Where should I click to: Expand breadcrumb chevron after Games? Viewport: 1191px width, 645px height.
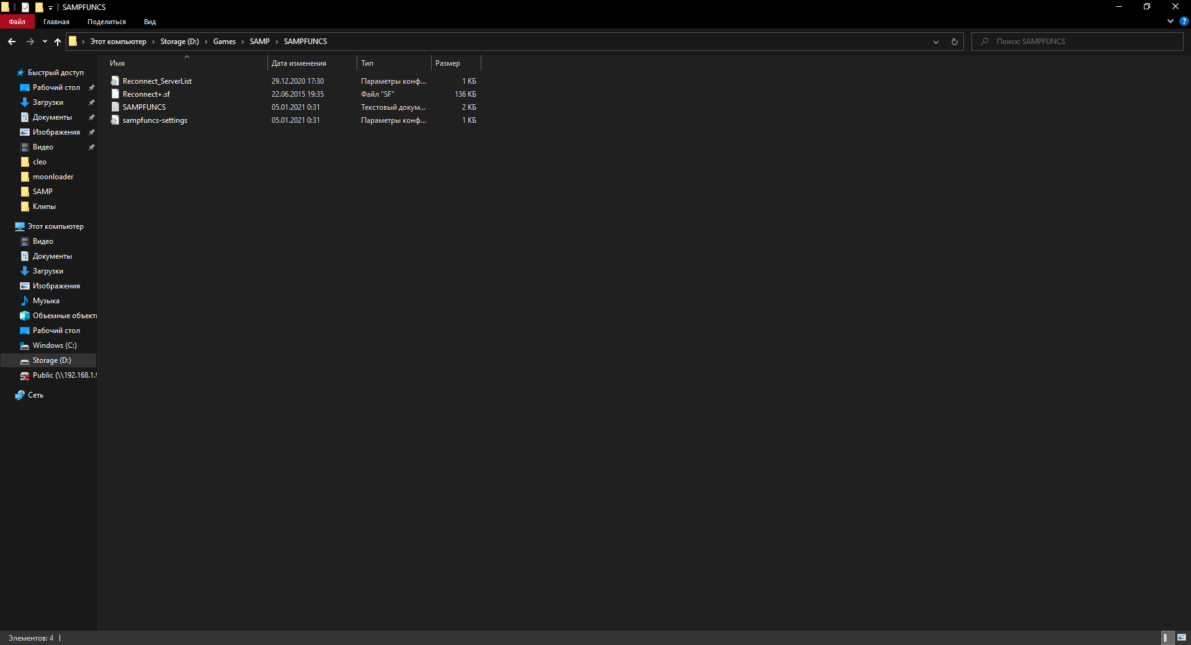(243, 42)
